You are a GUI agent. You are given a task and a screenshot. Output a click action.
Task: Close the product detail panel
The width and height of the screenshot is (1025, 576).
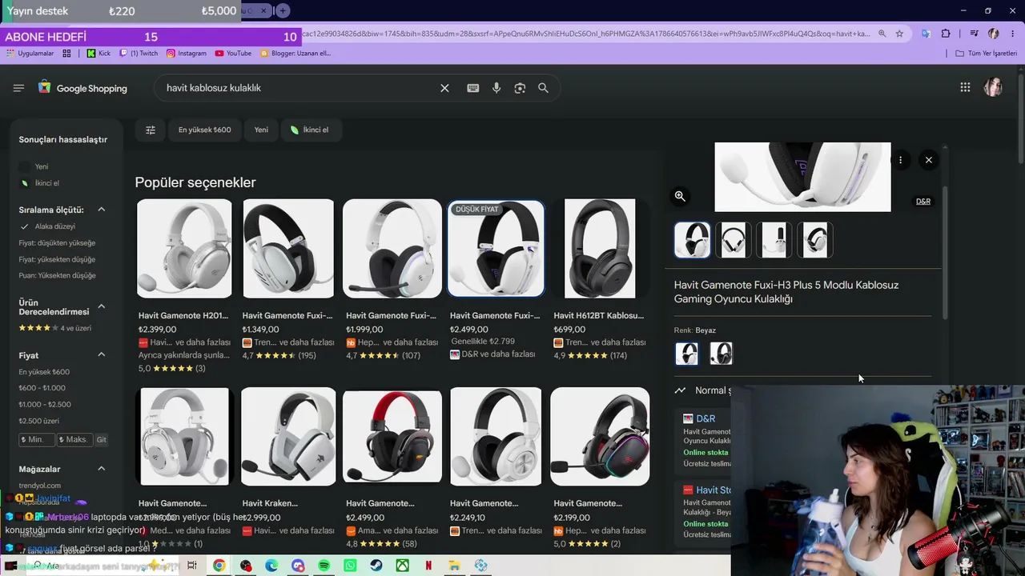[x=928, y=160]
